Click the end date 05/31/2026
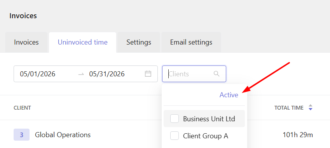The image size is (330, 148). pyautogui.click(x=107, y=74)
